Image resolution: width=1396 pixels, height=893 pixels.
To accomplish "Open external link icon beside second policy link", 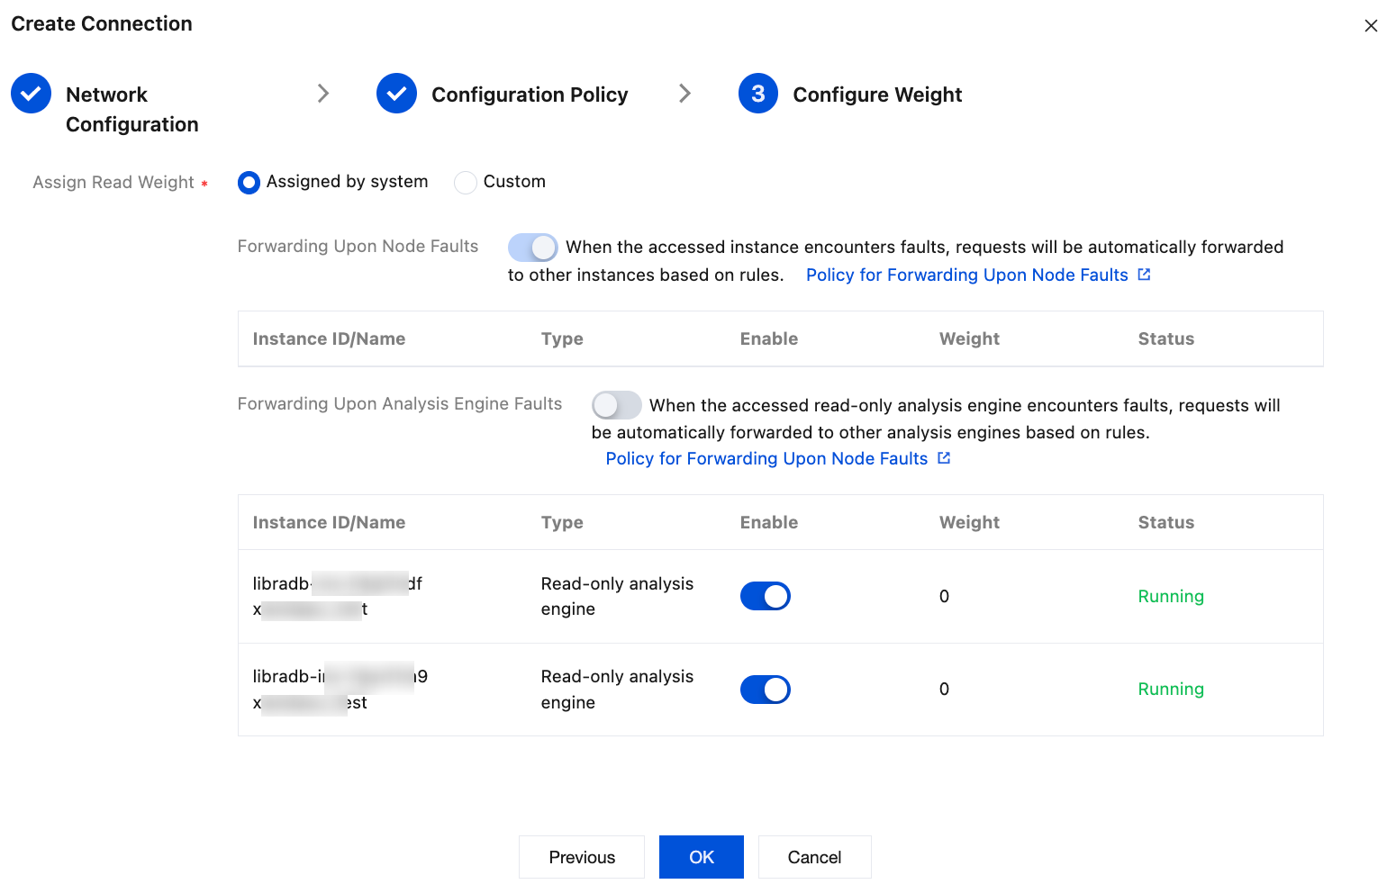I will coord(944,458).
